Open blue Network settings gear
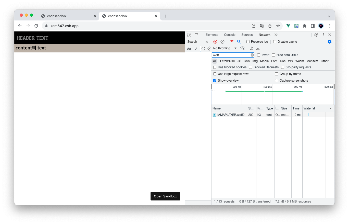Image resolution: width=349 pixels, height=224 pixels. click(x=330, y=42)
